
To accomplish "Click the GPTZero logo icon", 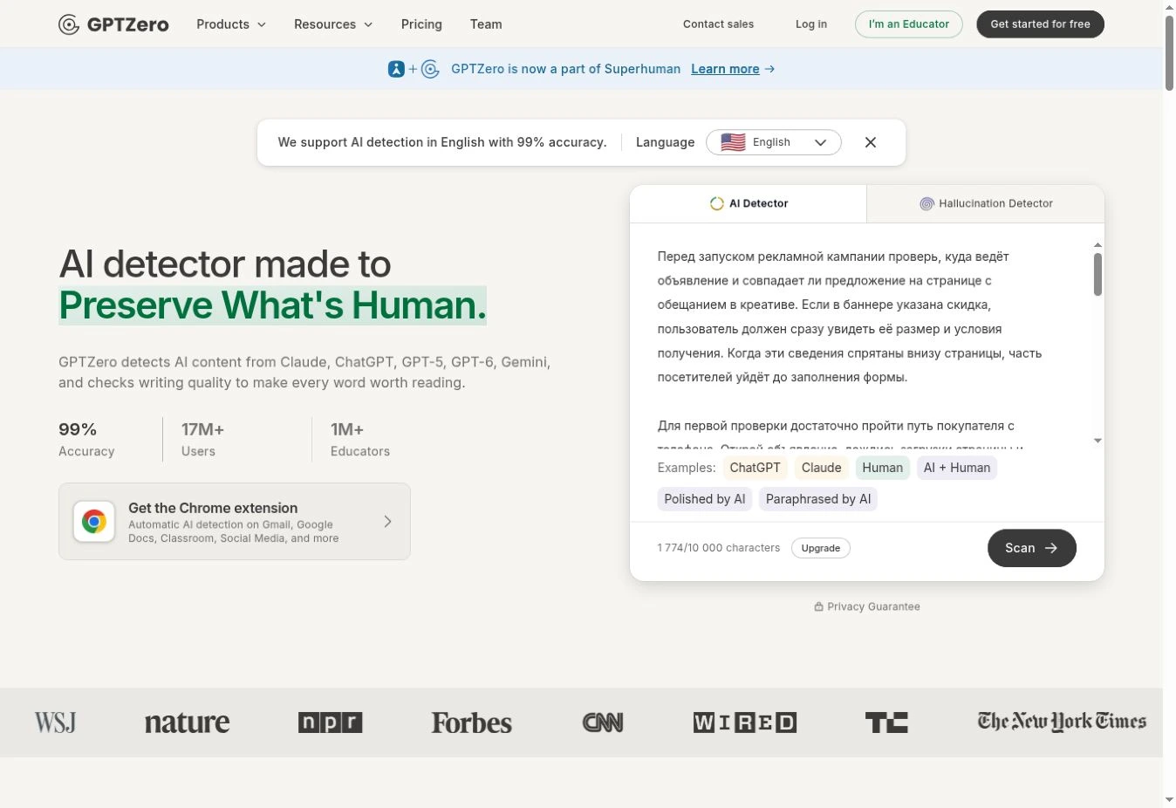I will click(x=69, y=24).
